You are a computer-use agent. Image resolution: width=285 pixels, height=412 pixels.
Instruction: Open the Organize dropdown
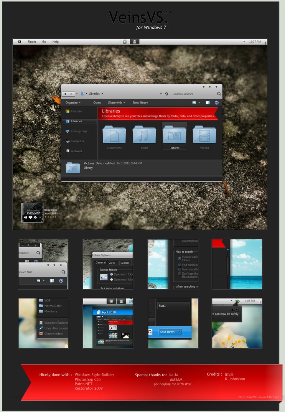73,102
